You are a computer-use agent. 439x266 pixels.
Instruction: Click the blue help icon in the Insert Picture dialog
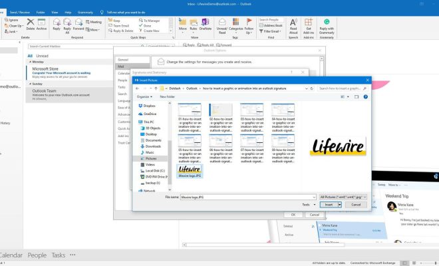coord(365,97)
